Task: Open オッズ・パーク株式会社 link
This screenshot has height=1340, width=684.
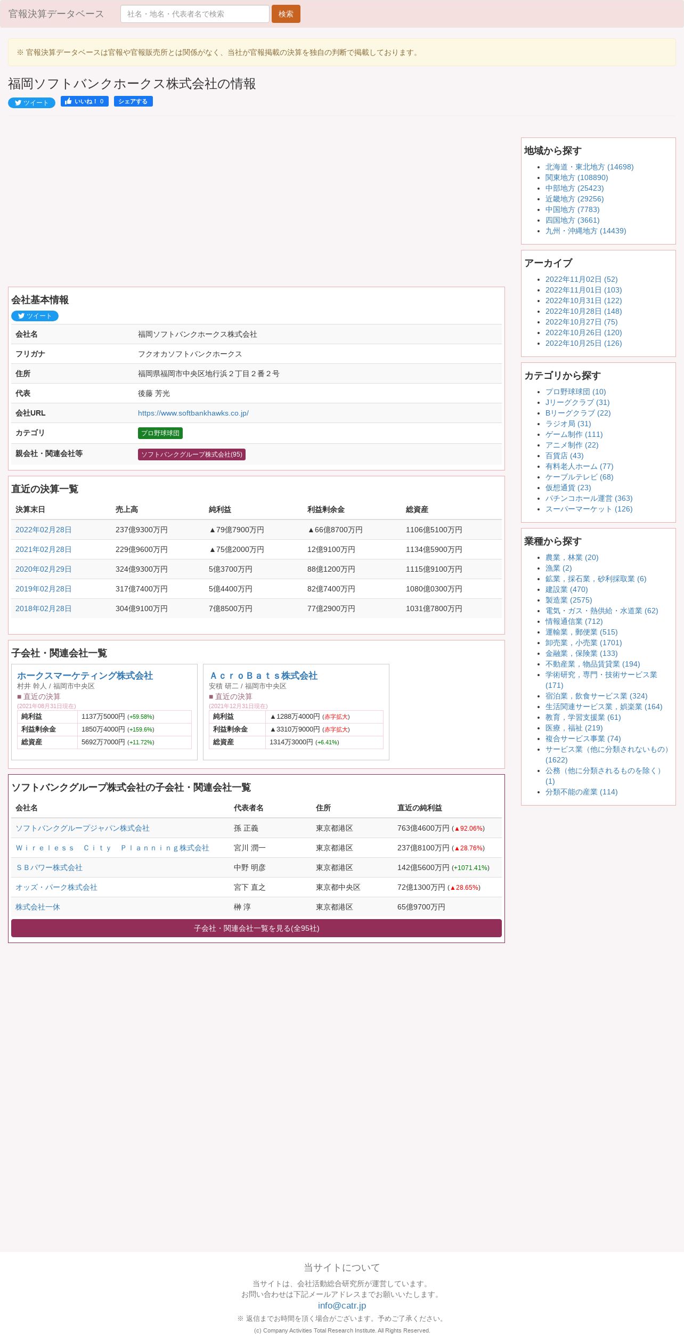Action: click(56, 887)
